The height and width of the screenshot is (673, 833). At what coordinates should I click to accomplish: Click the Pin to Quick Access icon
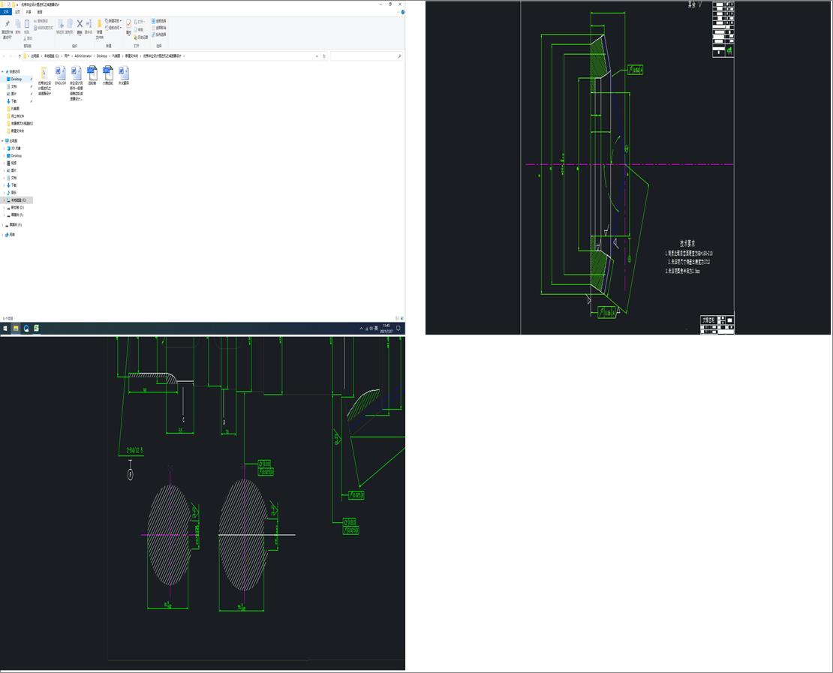(x=7, y=25)
